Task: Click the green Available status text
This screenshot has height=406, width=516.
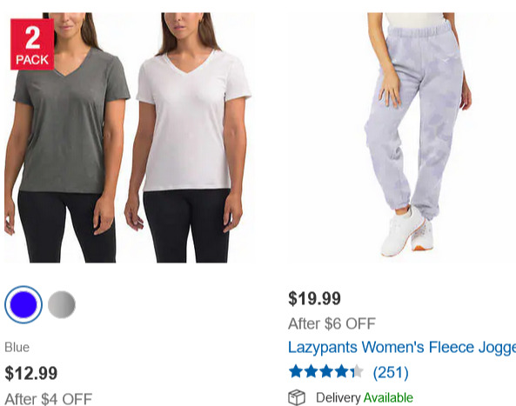Action: 388,398
